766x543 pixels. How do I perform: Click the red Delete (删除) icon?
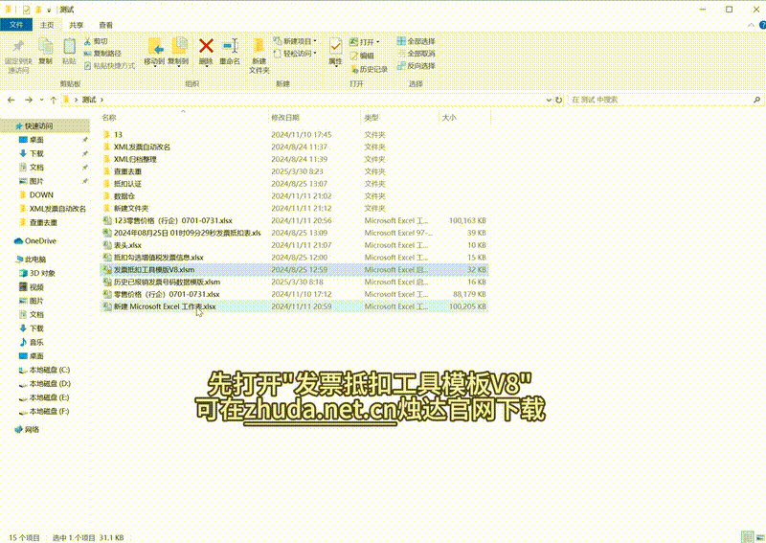[x=206, y=46]
